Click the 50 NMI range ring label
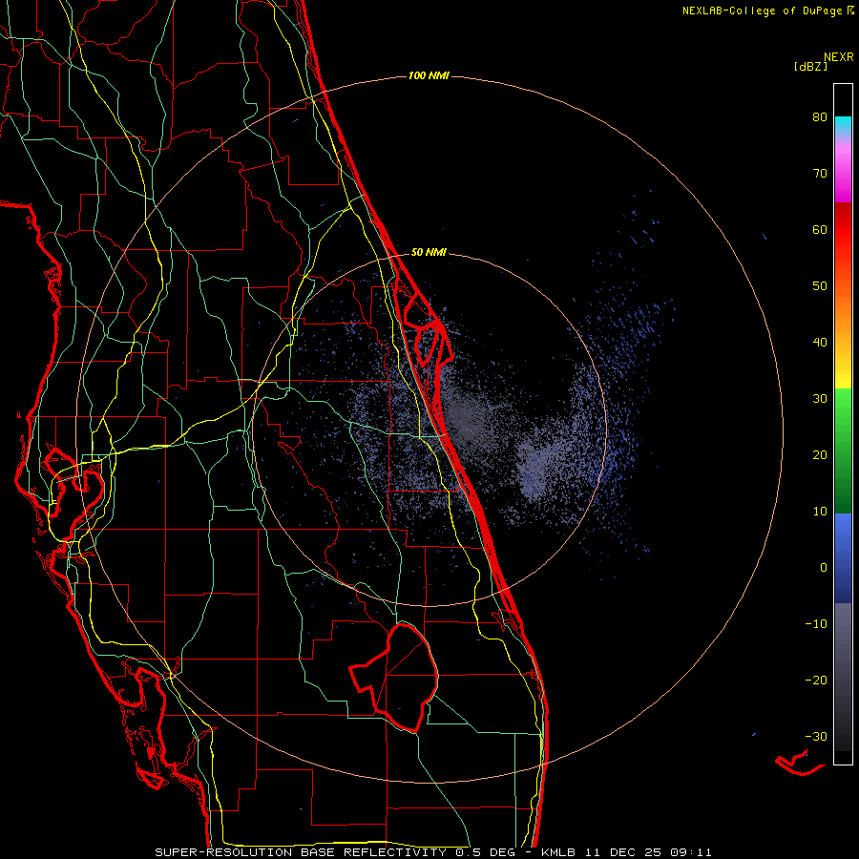The image size is (859, 859). (429, 252)
